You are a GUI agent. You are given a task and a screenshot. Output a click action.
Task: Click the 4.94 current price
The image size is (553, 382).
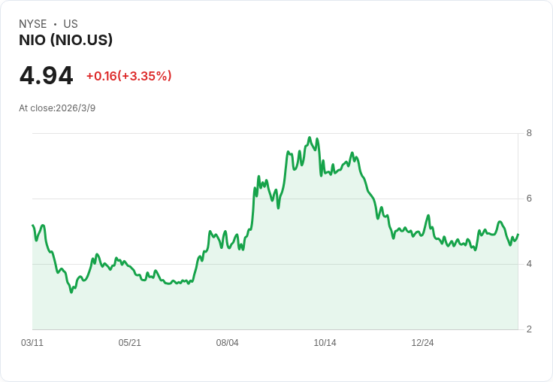(x=47, y=76)
